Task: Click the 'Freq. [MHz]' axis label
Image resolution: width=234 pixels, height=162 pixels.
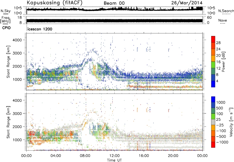Action: [5, 20]
